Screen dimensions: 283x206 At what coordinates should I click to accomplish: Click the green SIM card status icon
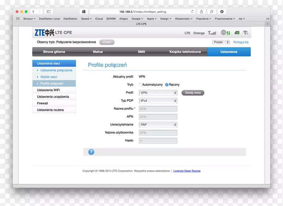point(237,33)
